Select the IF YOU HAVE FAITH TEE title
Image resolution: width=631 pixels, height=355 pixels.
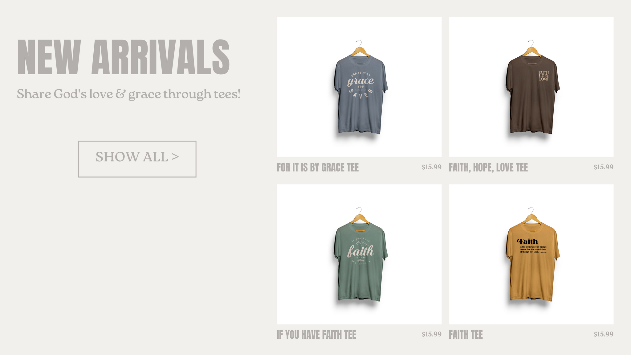point(316,335)
